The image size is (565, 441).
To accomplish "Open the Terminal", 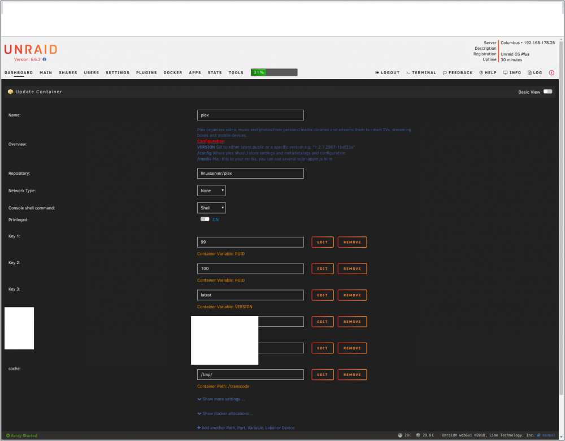I will click(x=421, y=72).
